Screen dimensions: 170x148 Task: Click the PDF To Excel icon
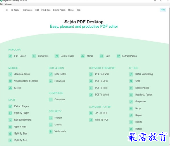click(91, 74)
